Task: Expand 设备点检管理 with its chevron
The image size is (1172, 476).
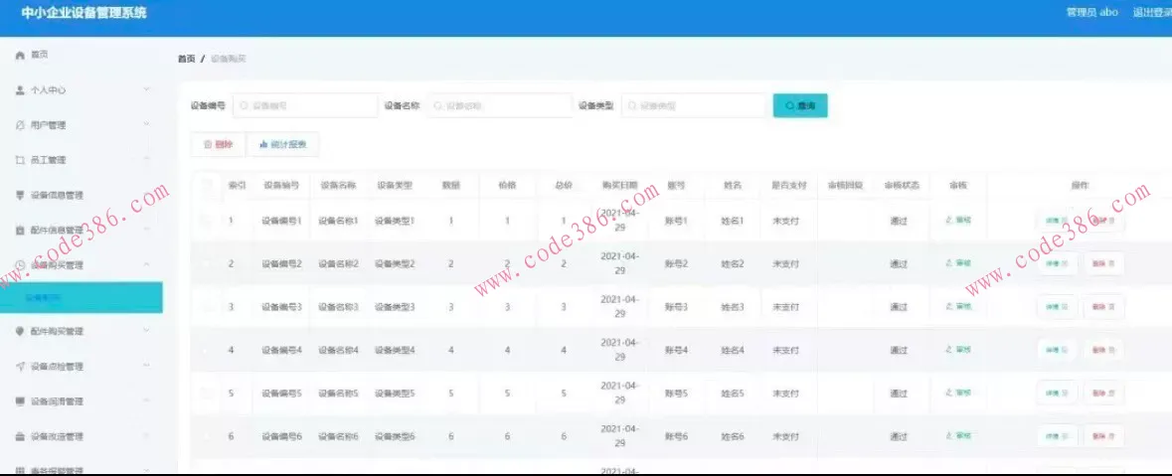Action: tap(146, 366)
